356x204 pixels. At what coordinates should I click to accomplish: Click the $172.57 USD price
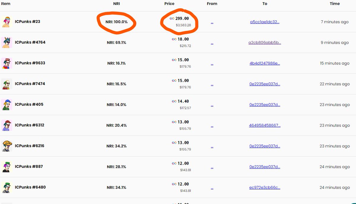pyautogui.click(x=185, y=108)
